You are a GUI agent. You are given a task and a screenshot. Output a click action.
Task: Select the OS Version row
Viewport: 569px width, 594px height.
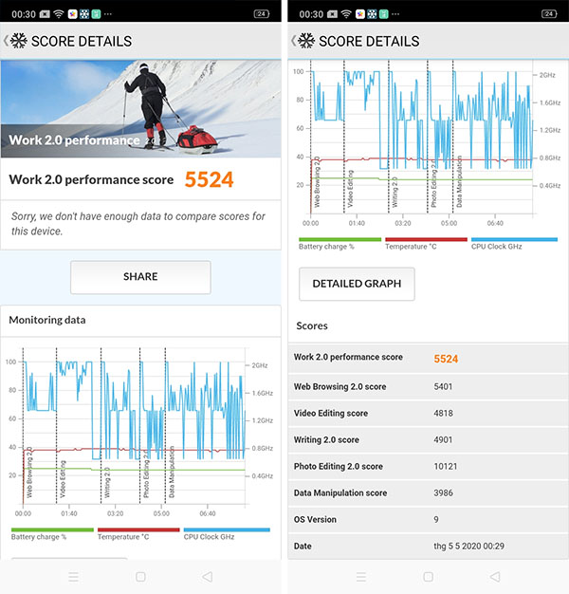point(428,519)
